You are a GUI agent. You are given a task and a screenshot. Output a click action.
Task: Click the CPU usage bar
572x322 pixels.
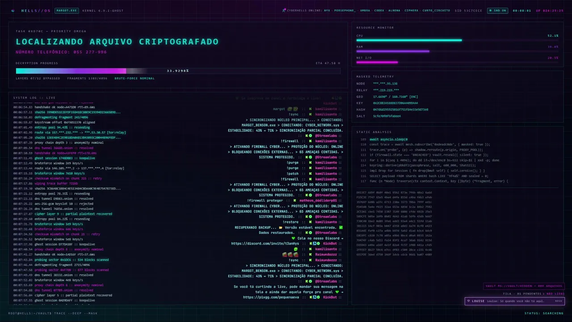point(457,40)
